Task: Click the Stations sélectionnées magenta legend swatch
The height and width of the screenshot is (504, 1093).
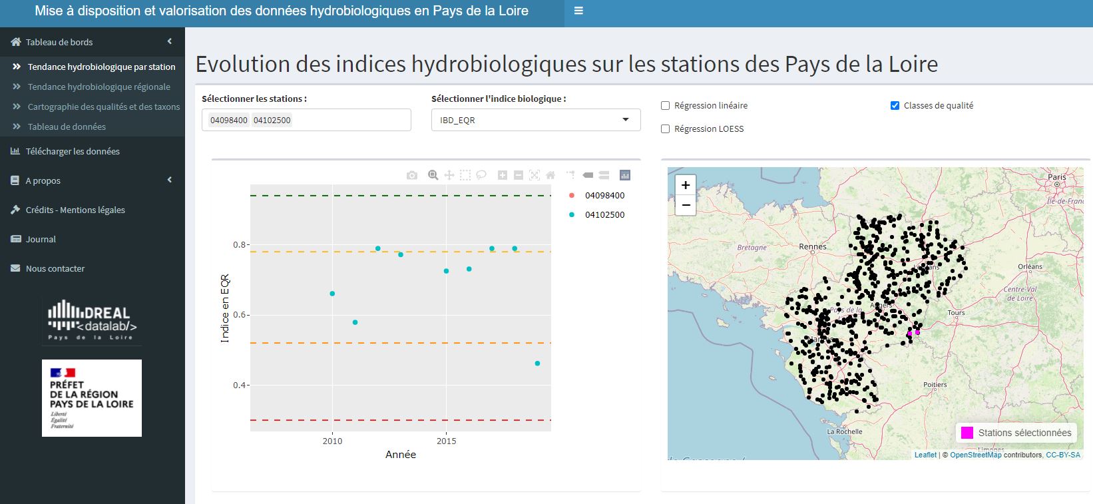Action: 967,433
